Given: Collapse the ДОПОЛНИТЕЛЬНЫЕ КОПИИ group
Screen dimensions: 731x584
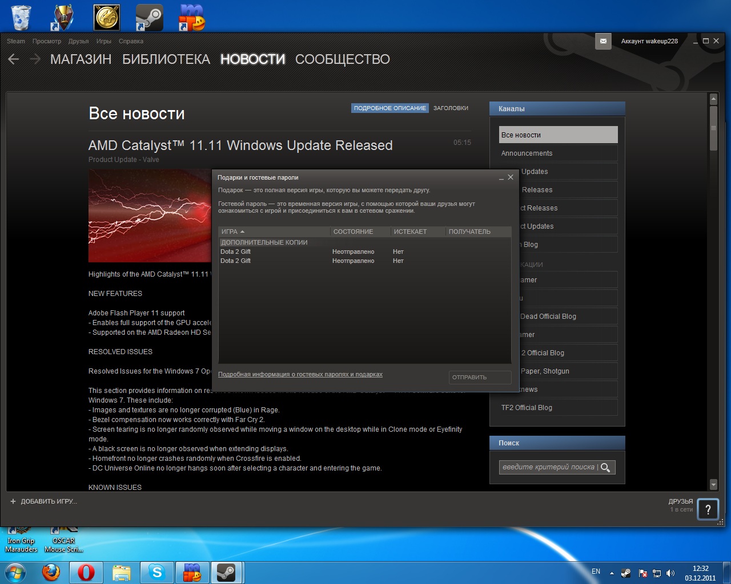Looking at the screenshot, I should click(264, 242).
